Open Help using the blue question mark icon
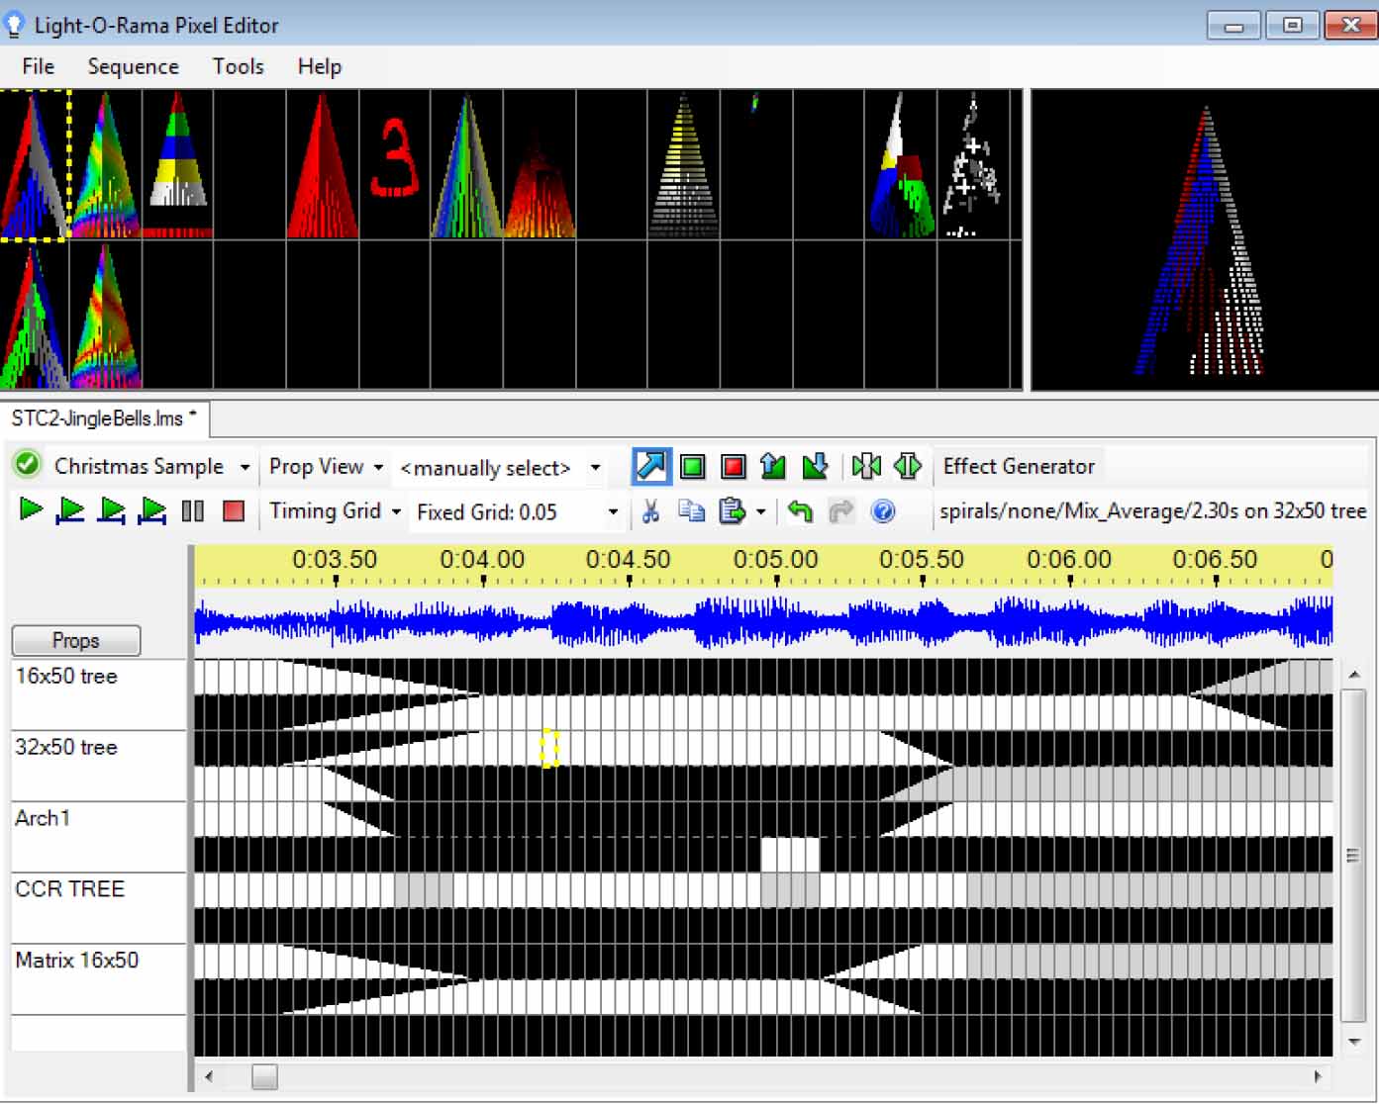The height and width of the screenshot is (1104, 1379). coord(883,511)
